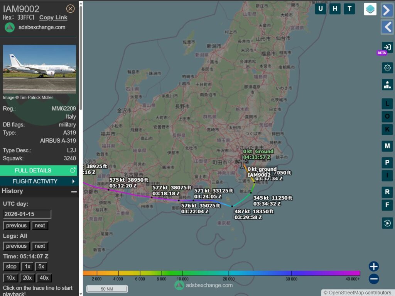Expand sidebar with right chevron button
The height and width of the screenshot is (296, 395).
pos(387,10)
